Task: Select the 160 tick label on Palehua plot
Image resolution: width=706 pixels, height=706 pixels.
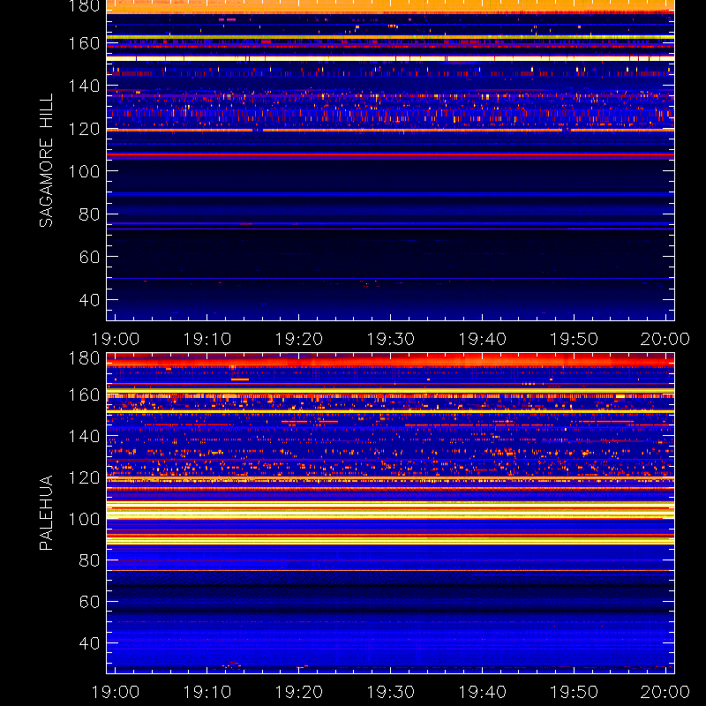Action: 84,395
